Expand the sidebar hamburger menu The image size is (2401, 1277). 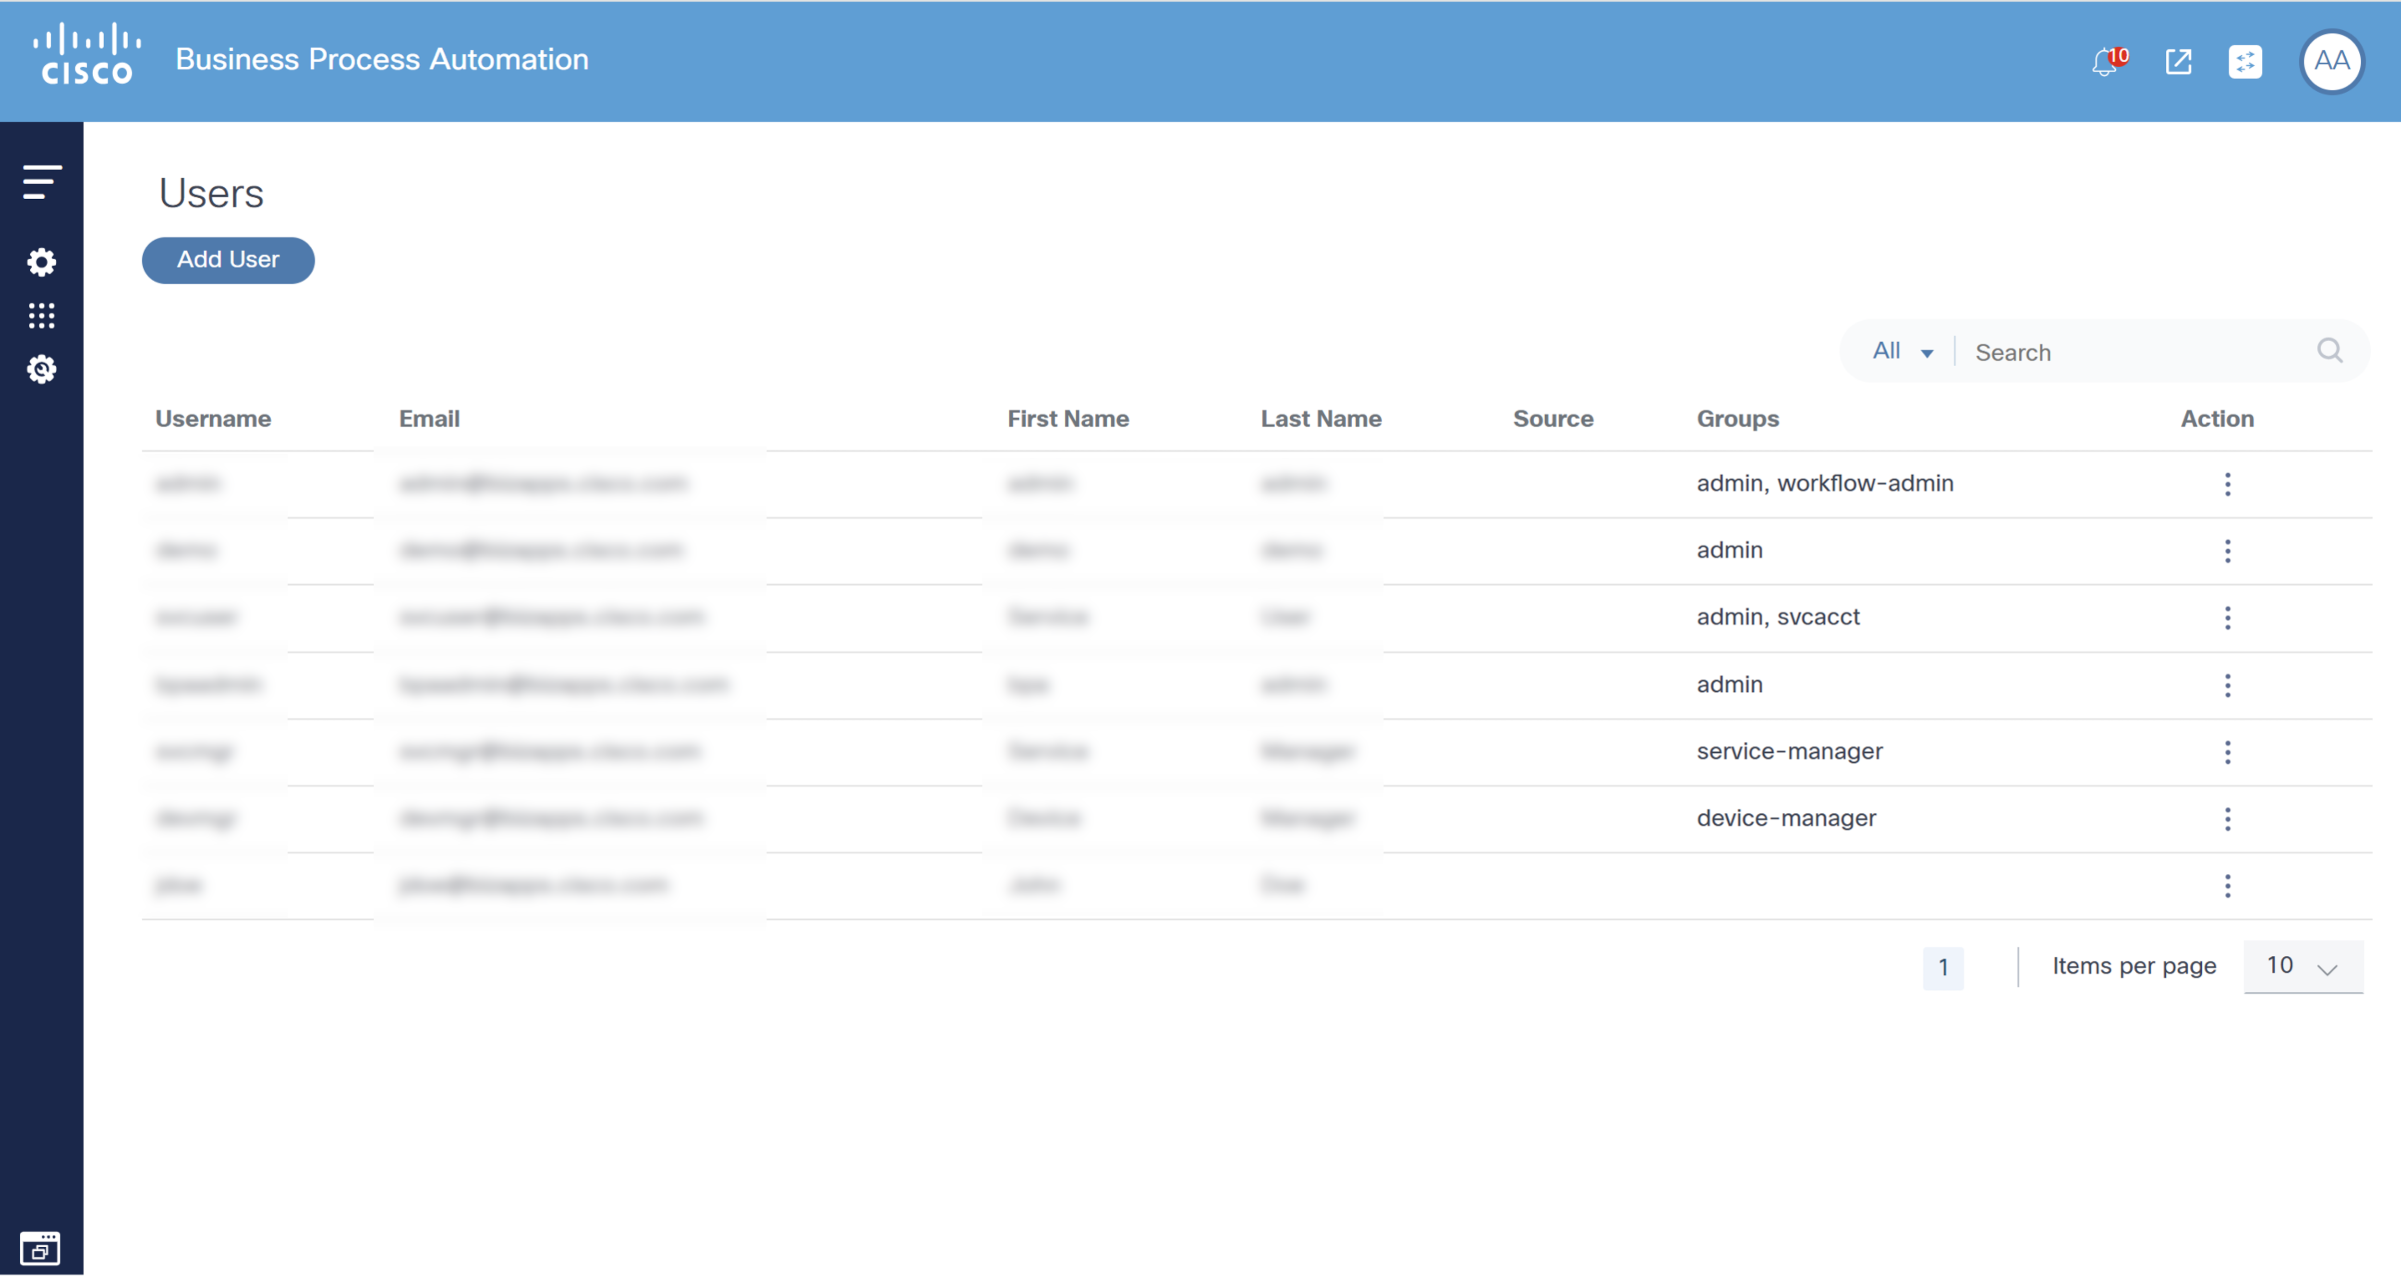click(42, 182)
